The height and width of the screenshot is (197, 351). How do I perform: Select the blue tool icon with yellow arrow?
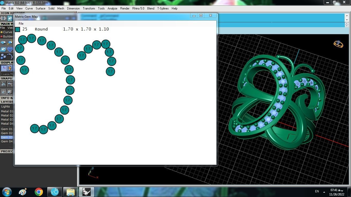pos(10,43)
